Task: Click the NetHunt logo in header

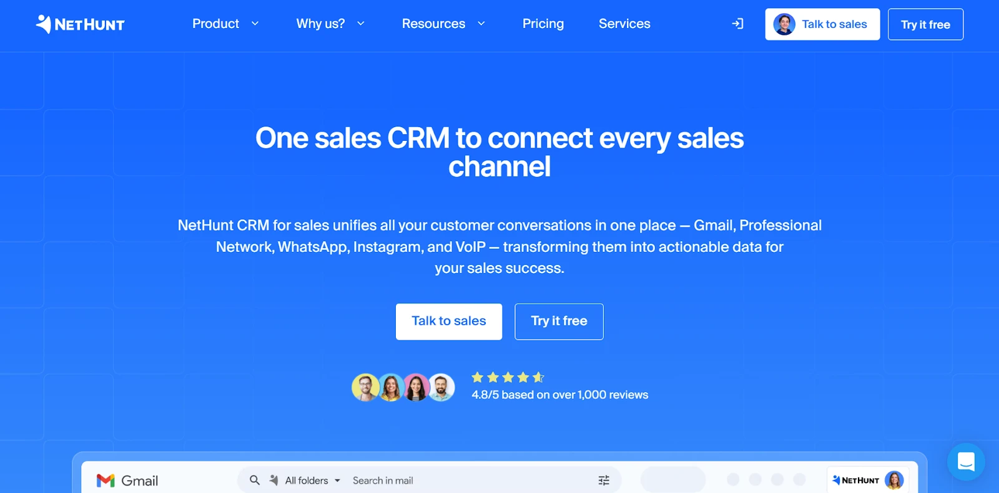Action: 81,24
